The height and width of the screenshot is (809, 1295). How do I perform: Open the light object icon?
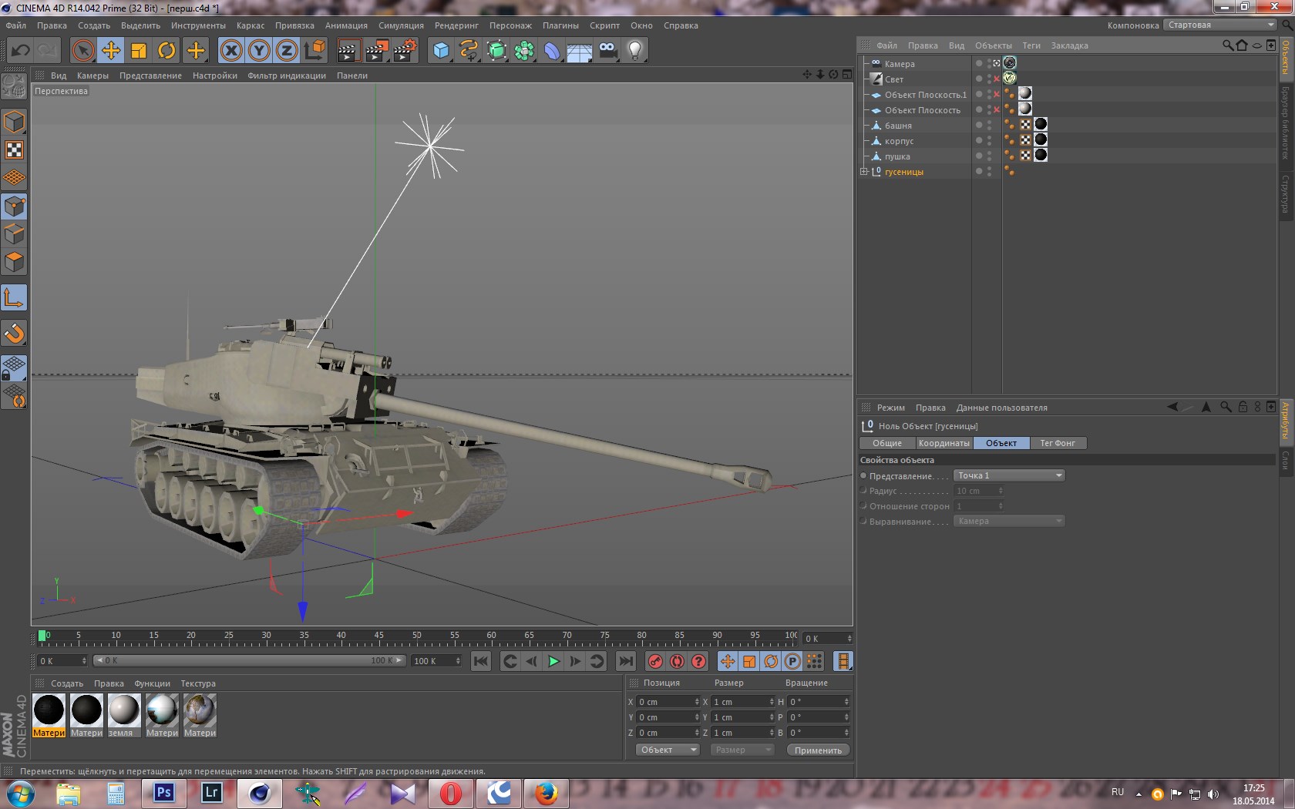click(634, 51)
